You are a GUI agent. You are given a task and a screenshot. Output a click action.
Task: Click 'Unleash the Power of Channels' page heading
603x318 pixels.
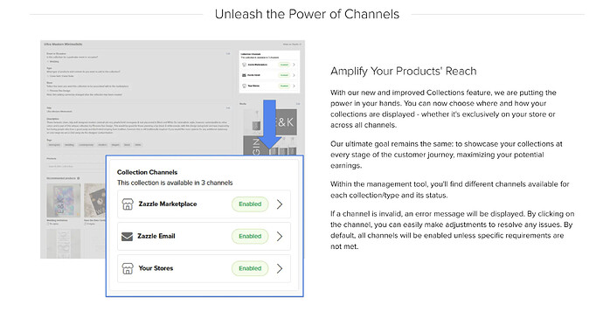(307, 14)
